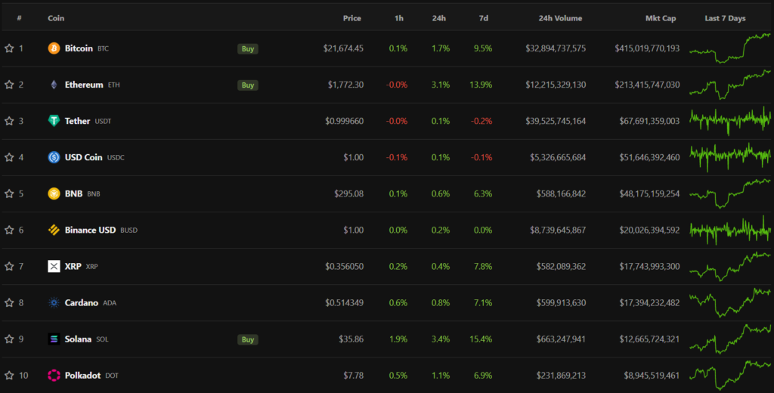
Task: Add Cardano to favorites via star
Action: click(9, 302)
